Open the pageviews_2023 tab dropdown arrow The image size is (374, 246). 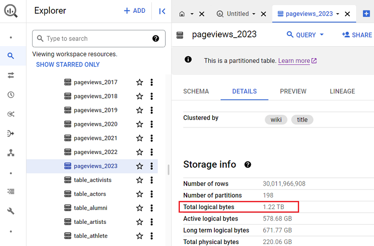[338, 14]
